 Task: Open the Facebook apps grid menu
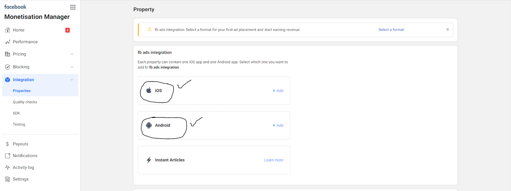pos(73,7)
